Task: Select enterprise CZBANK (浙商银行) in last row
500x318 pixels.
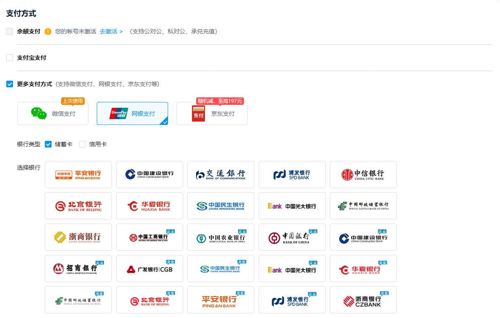Action: click(363, 300)
